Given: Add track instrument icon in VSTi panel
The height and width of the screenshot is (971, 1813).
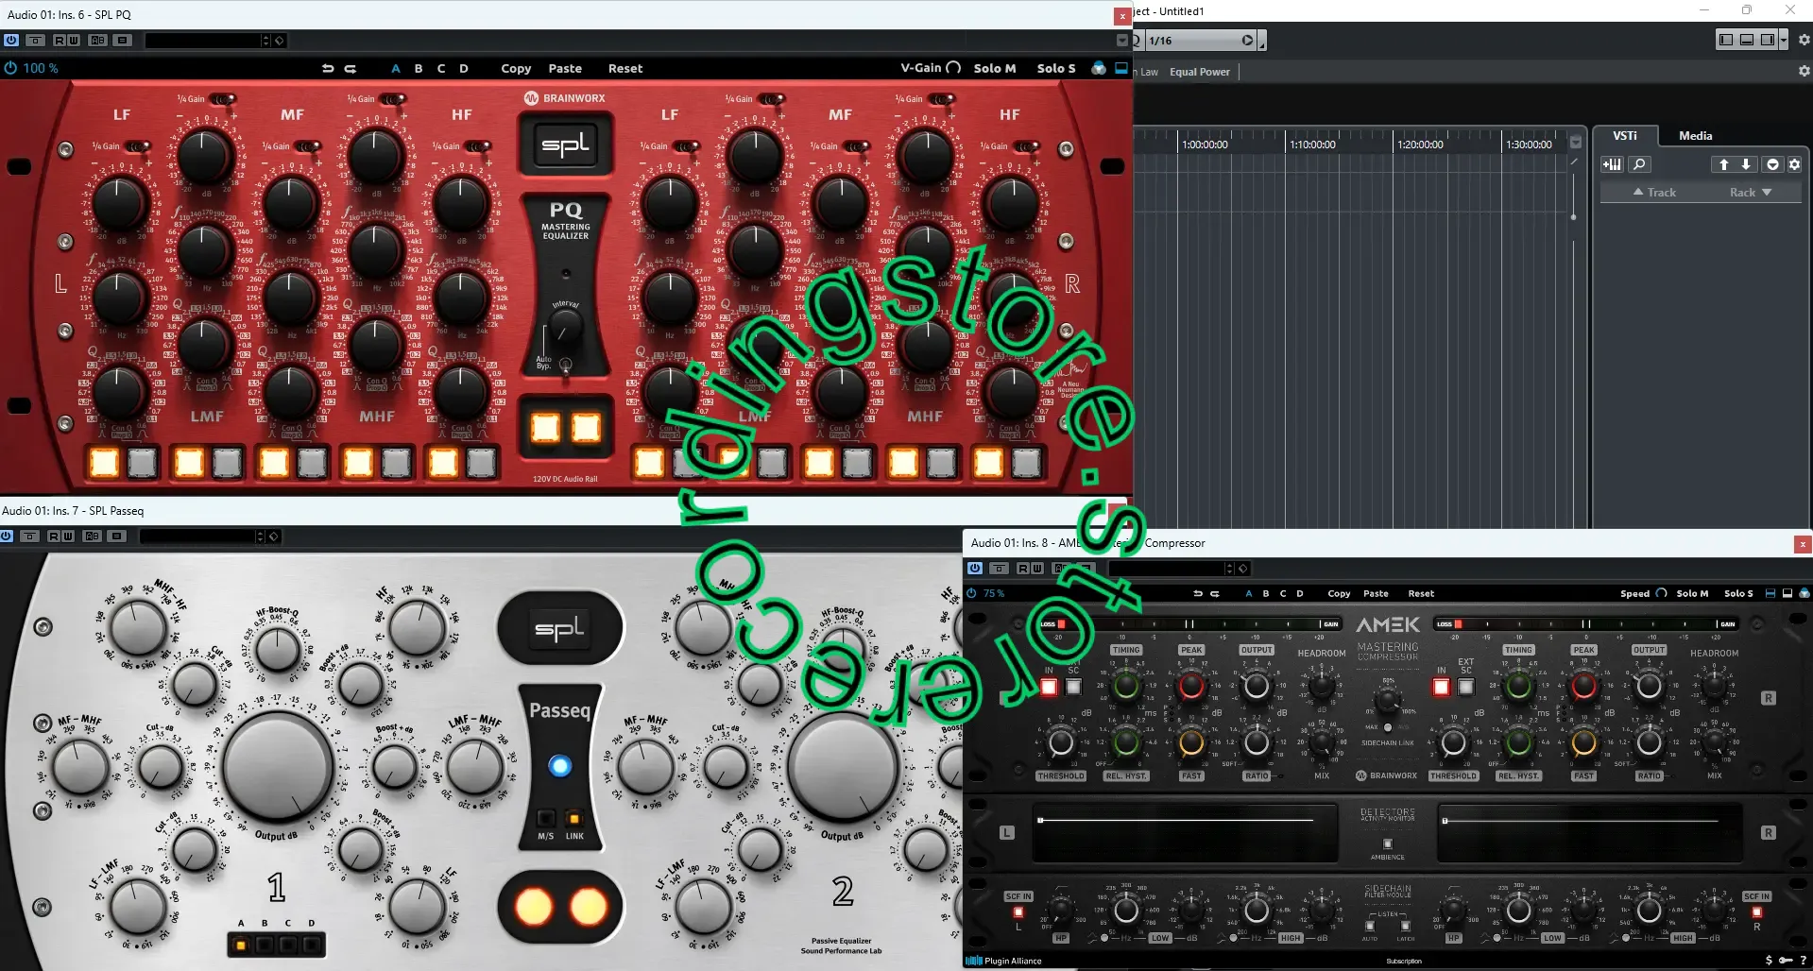Looking at the screenshot, I should coord(1612,164).
